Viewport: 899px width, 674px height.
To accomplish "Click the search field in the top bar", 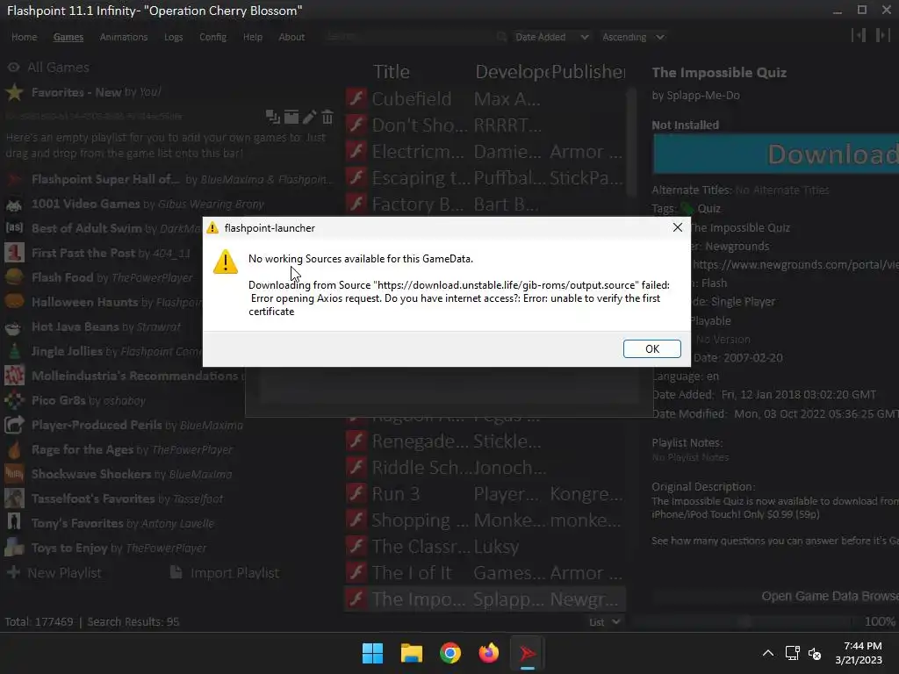I will click(407, 37).
